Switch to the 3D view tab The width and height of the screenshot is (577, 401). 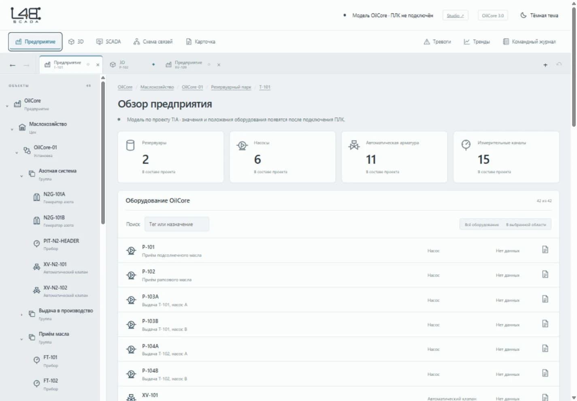pyautogui.click(x=76, y=42)
